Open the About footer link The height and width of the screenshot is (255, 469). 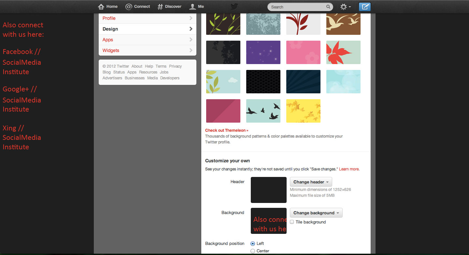pyautogui.click(x=137, y=66)
